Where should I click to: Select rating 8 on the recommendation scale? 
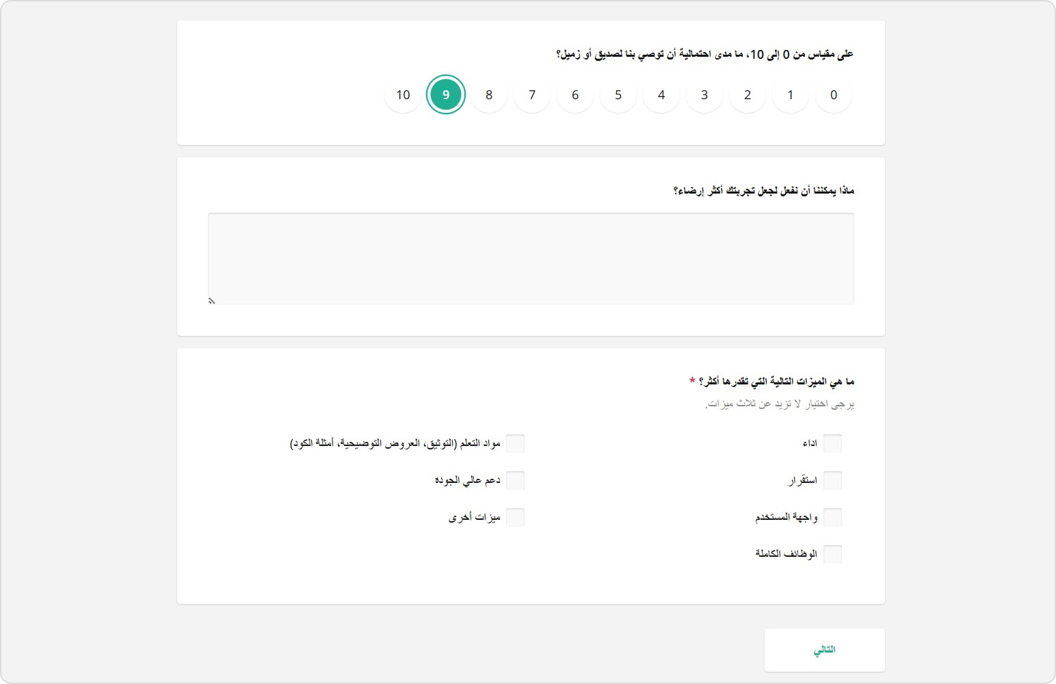pyautogui.click(x=488, y=94)
